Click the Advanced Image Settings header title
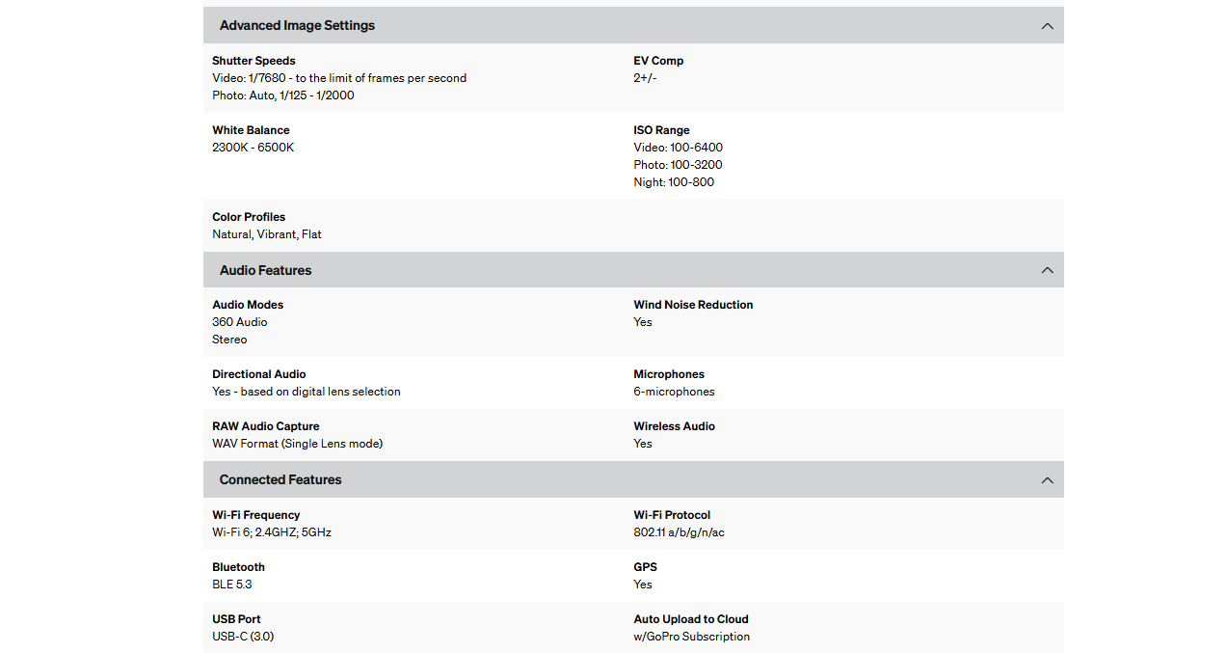Screen dimensions: 1227x653 [x=297, y=26]
